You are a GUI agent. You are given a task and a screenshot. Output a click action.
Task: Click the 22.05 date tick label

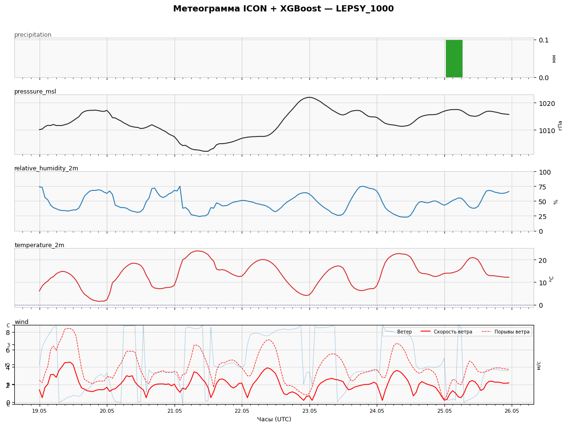pyautogui.click(x=242, y=411)
